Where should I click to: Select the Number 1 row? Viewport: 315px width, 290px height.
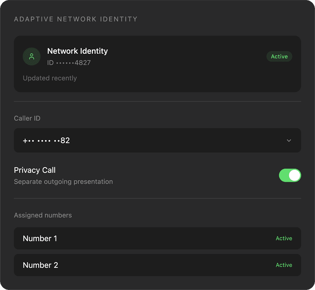157,238
